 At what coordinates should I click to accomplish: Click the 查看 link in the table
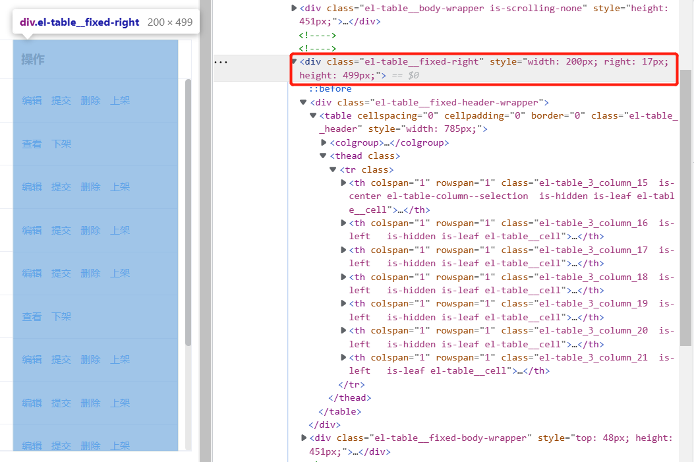click(x=32, y=143)
